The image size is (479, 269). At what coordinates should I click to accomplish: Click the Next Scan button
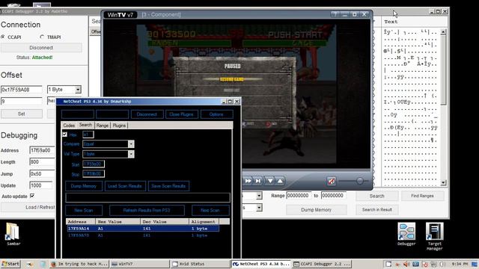point(210,210)
